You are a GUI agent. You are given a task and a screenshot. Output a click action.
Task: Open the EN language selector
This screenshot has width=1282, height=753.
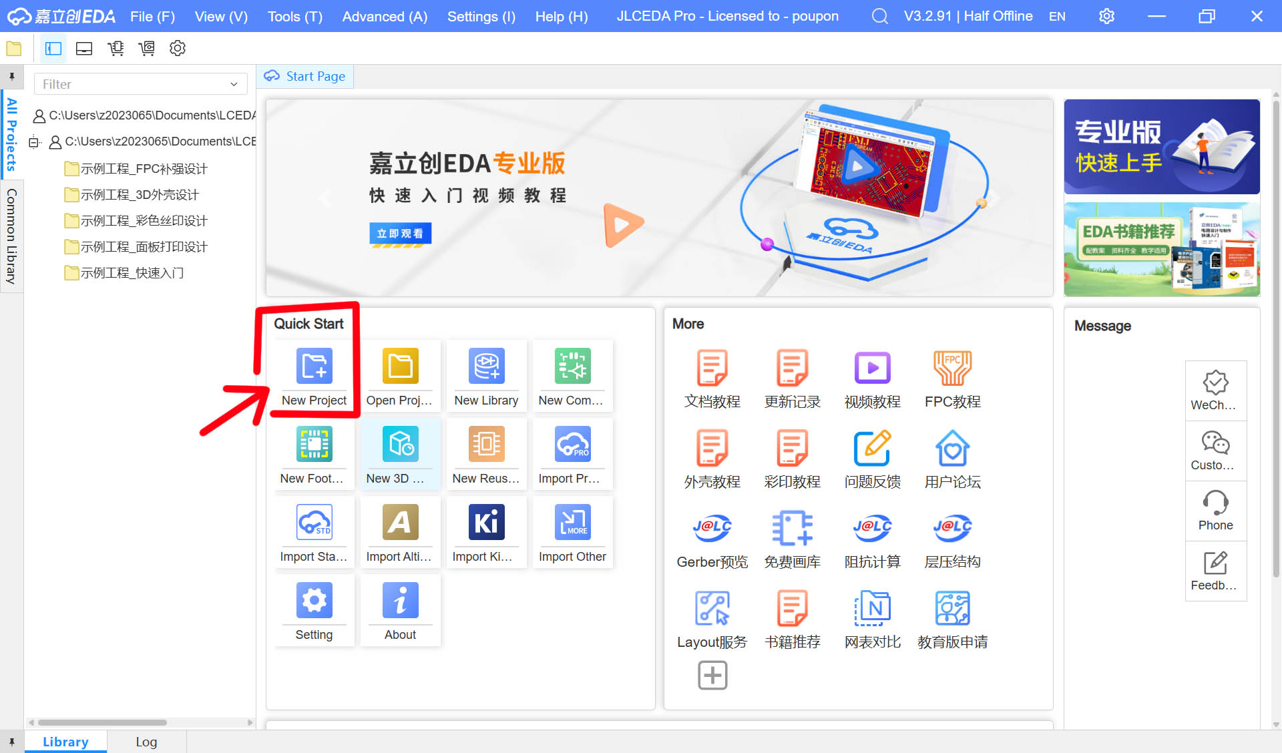coord(1057,16)
